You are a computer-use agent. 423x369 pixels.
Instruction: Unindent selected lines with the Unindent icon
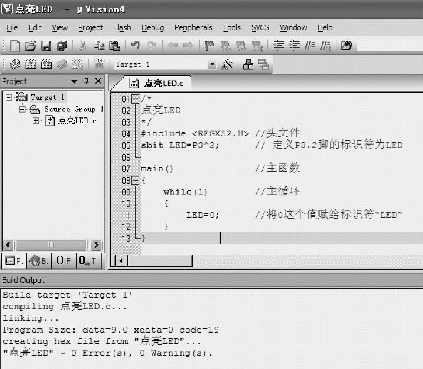(x=294, y=46)
